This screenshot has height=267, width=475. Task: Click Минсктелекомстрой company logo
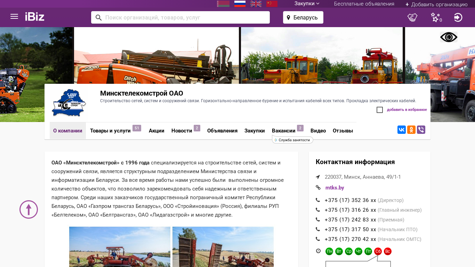click(69, 103)
